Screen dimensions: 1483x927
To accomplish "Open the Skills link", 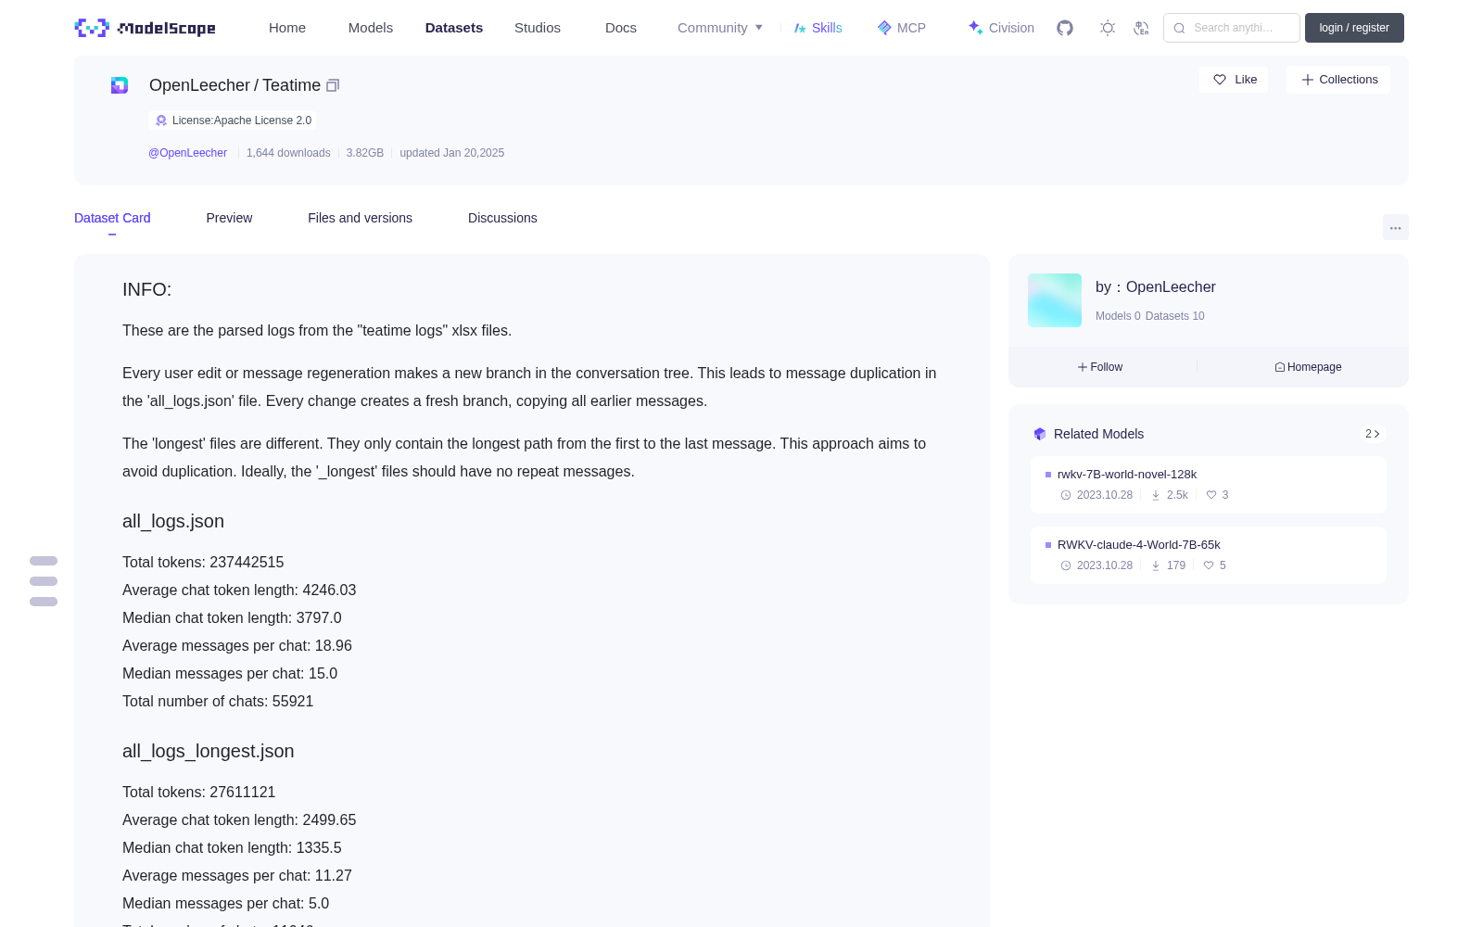I will (x=818, y=28).
